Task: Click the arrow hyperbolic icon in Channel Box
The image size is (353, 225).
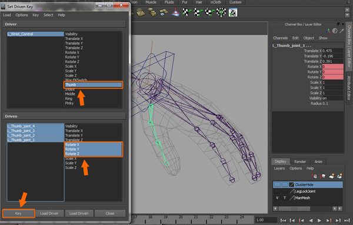Action: click(x=342, y=31)
